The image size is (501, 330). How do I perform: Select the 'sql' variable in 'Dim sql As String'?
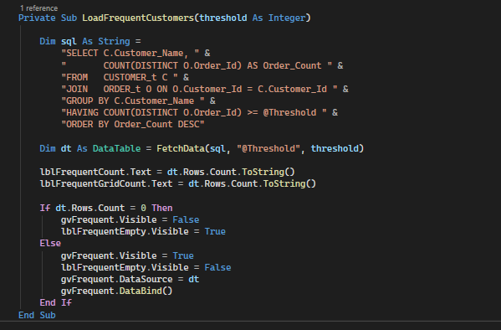point(69,42)
